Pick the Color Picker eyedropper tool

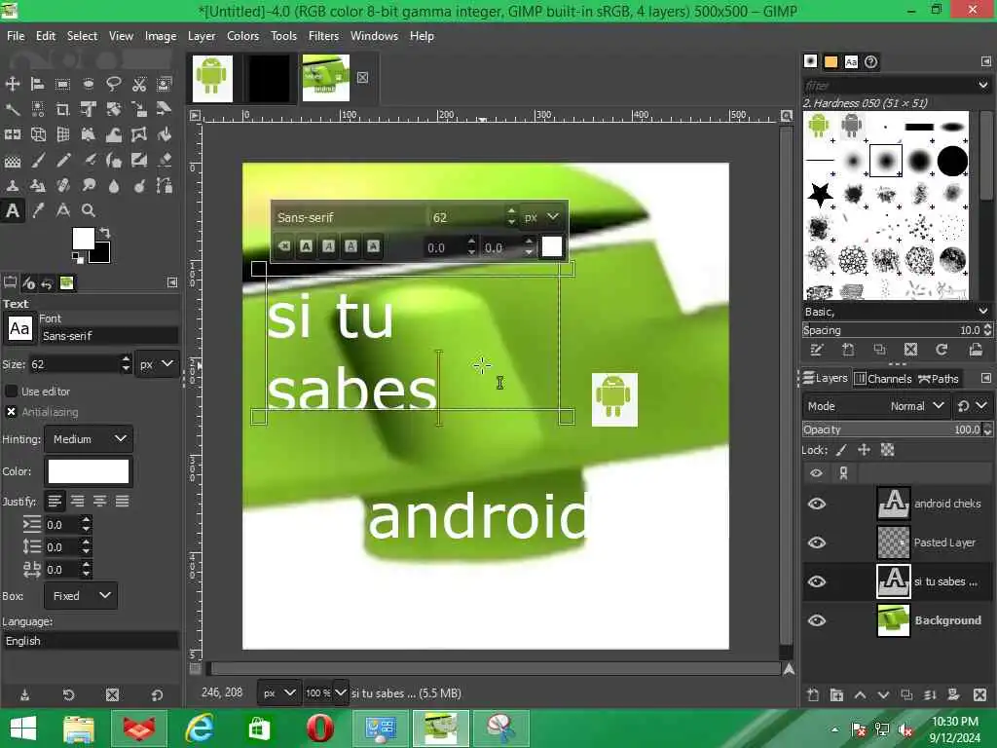coord(38,210)
